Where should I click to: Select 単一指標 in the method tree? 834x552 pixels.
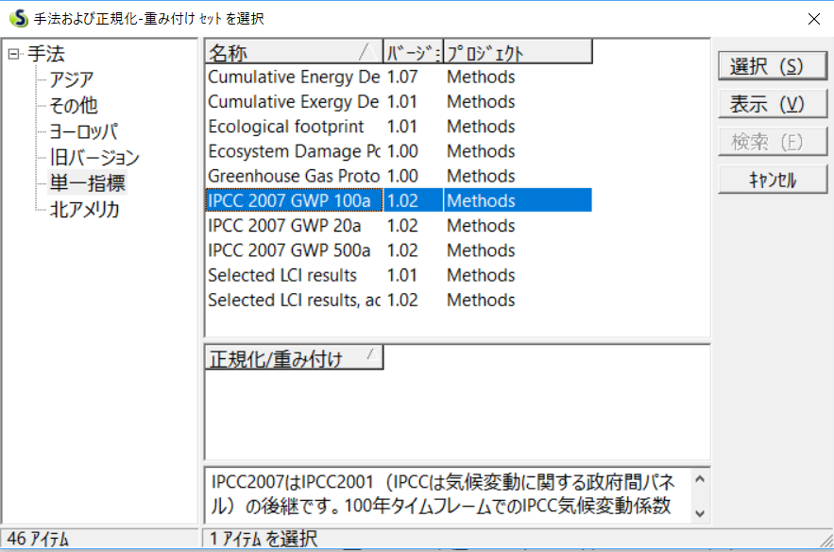coord(87,183)
